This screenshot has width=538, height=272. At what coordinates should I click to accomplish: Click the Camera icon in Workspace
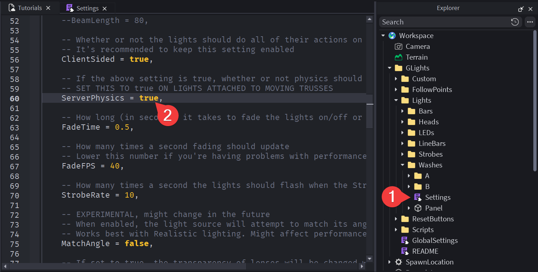click(x=398, y=46)
